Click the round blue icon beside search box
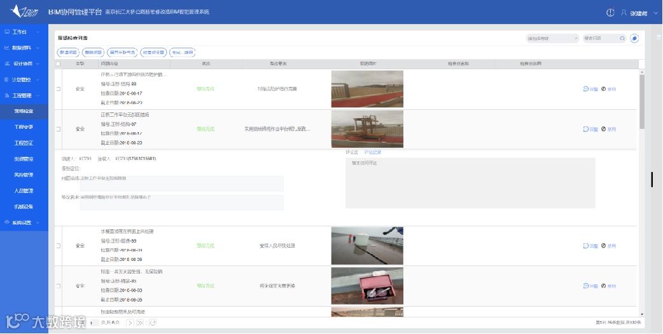This screenshot has height=334, width=663. click(x=634, y=38)
